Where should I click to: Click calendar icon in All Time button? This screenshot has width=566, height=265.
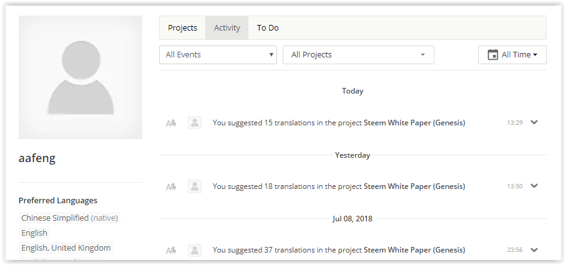(493, 55)
